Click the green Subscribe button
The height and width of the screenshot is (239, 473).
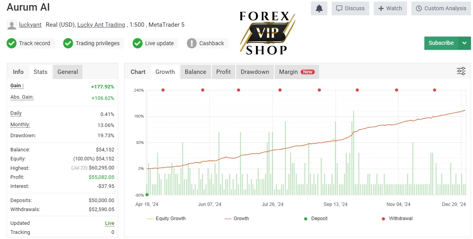(x=441, y=43)
